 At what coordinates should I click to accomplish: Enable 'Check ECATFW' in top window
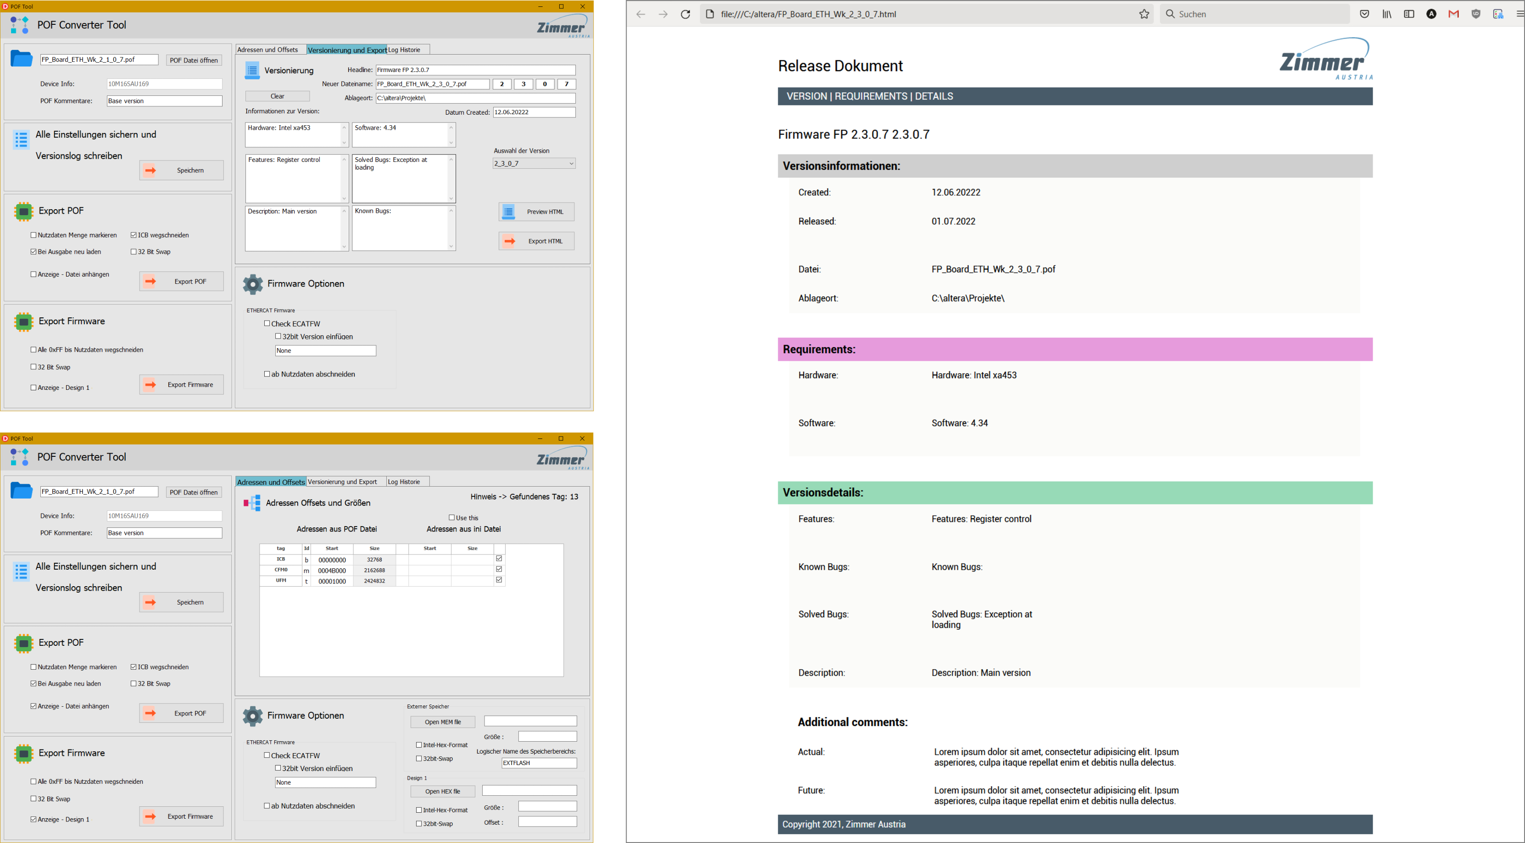(x=267, y=323)
